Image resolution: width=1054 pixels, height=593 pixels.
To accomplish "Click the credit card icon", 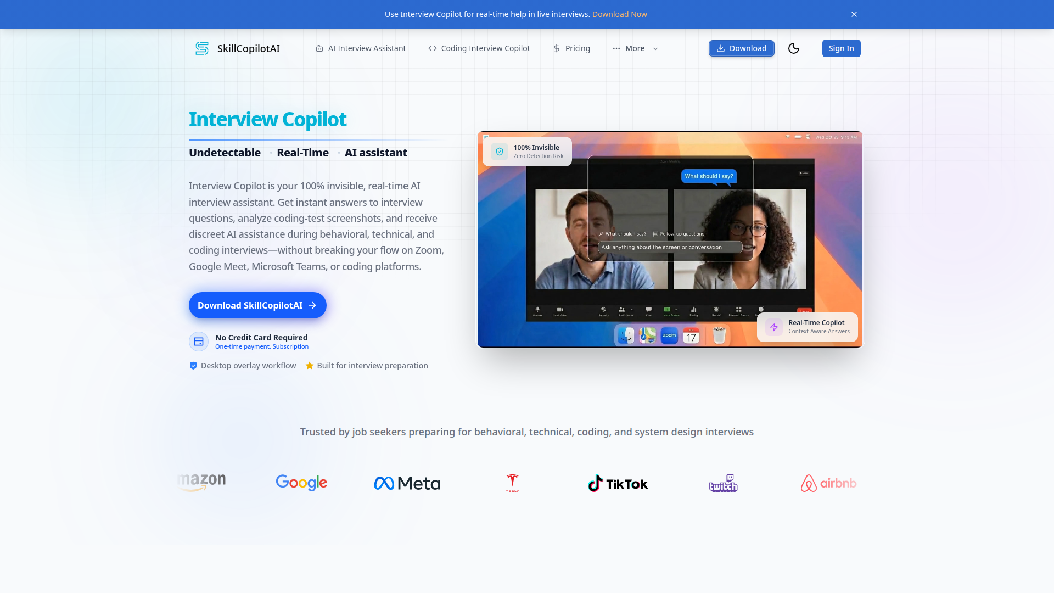I will pos(199,342).
